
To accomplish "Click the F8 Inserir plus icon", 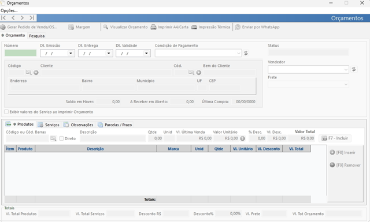I will (332, 152).
